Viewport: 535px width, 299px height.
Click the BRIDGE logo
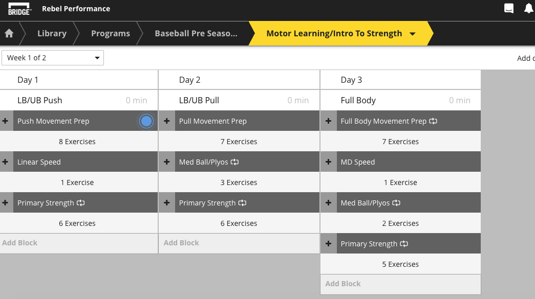(19, 9)
